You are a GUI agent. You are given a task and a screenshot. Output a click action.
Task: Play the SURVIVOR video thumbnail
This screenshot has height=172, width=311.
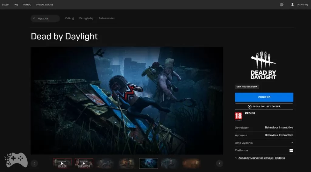pos(84,163)
